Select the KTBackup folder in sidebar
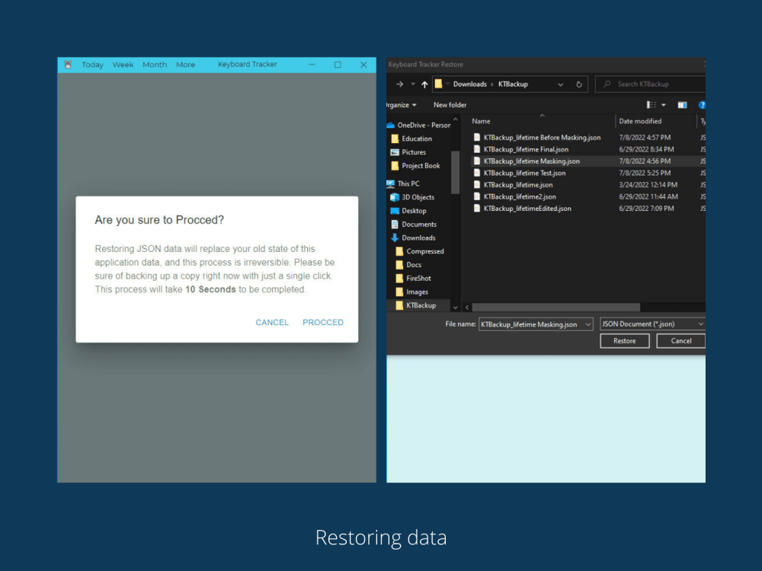 point(416,305)
